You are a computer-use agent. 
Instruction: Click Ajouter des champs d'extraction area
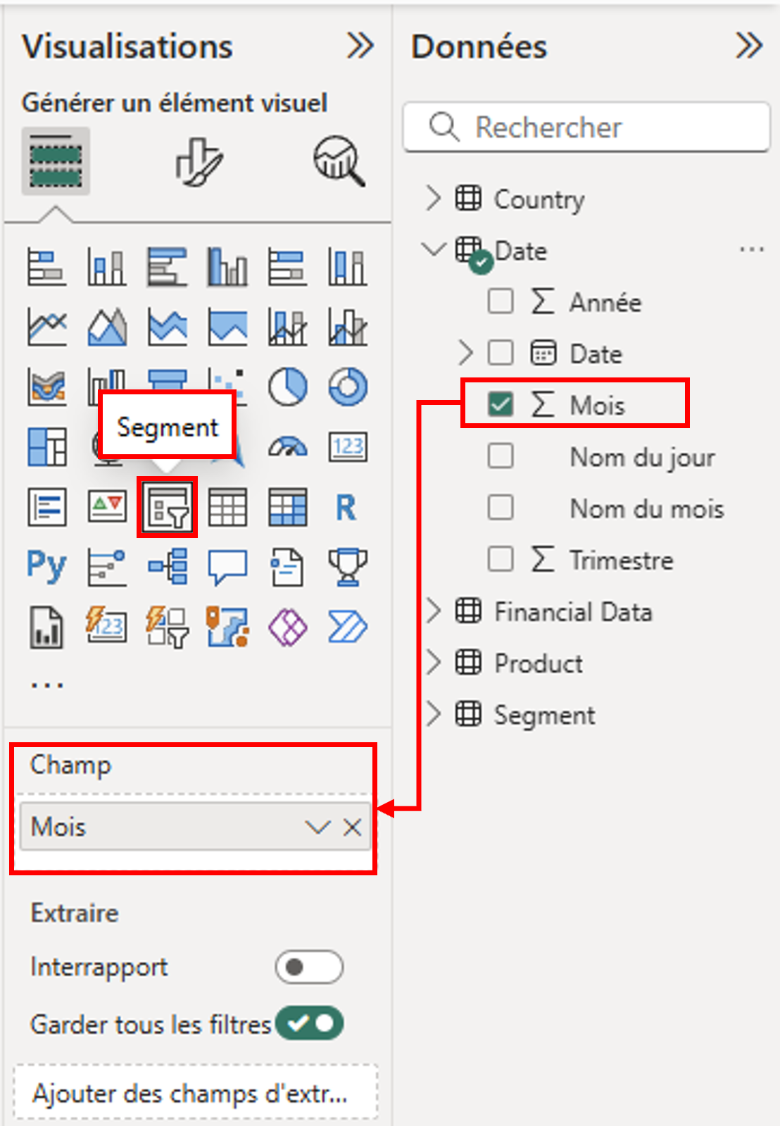click(196, 1093)
